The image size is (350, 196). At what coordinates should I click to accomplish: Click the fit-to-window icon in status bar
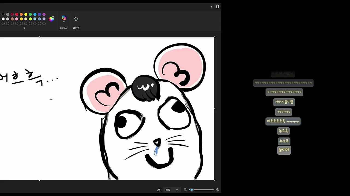coord(159,190)
